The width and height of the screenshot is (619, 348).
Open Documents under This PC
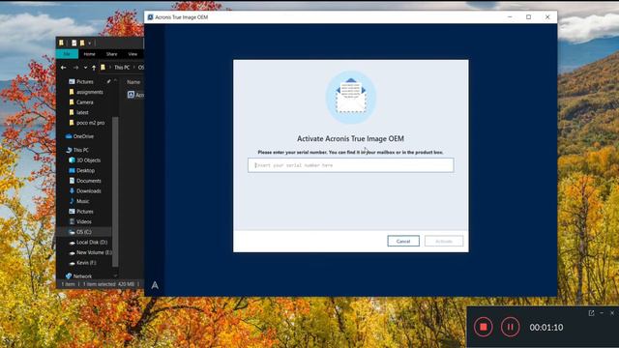point(88,181)
